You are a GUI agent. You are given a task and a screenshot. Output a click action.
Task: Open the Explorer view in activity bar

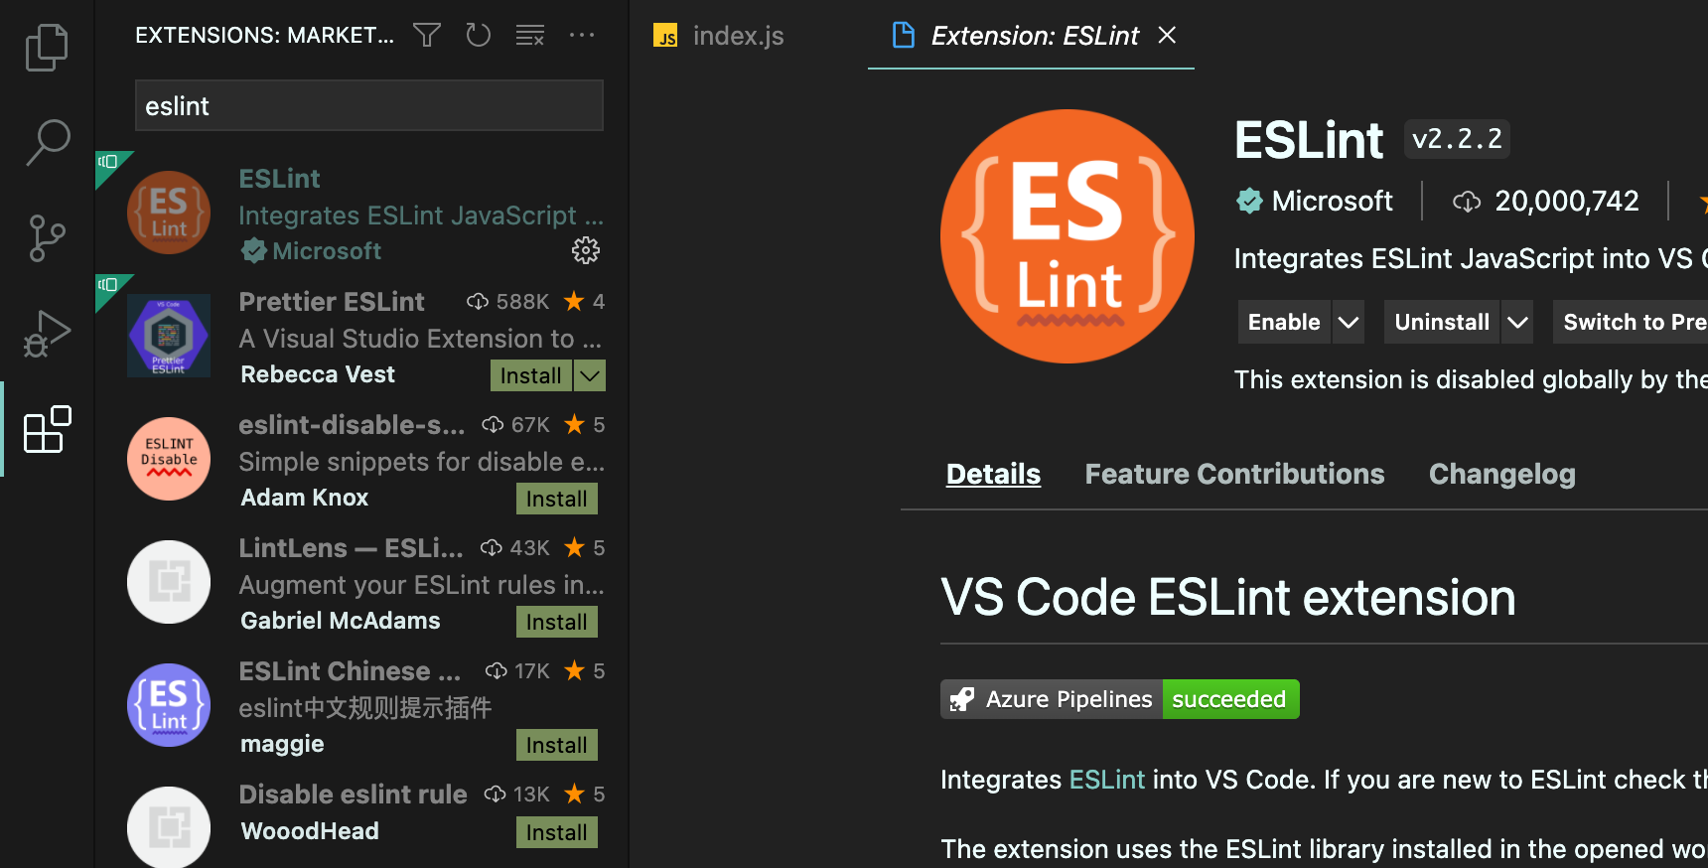47,48
